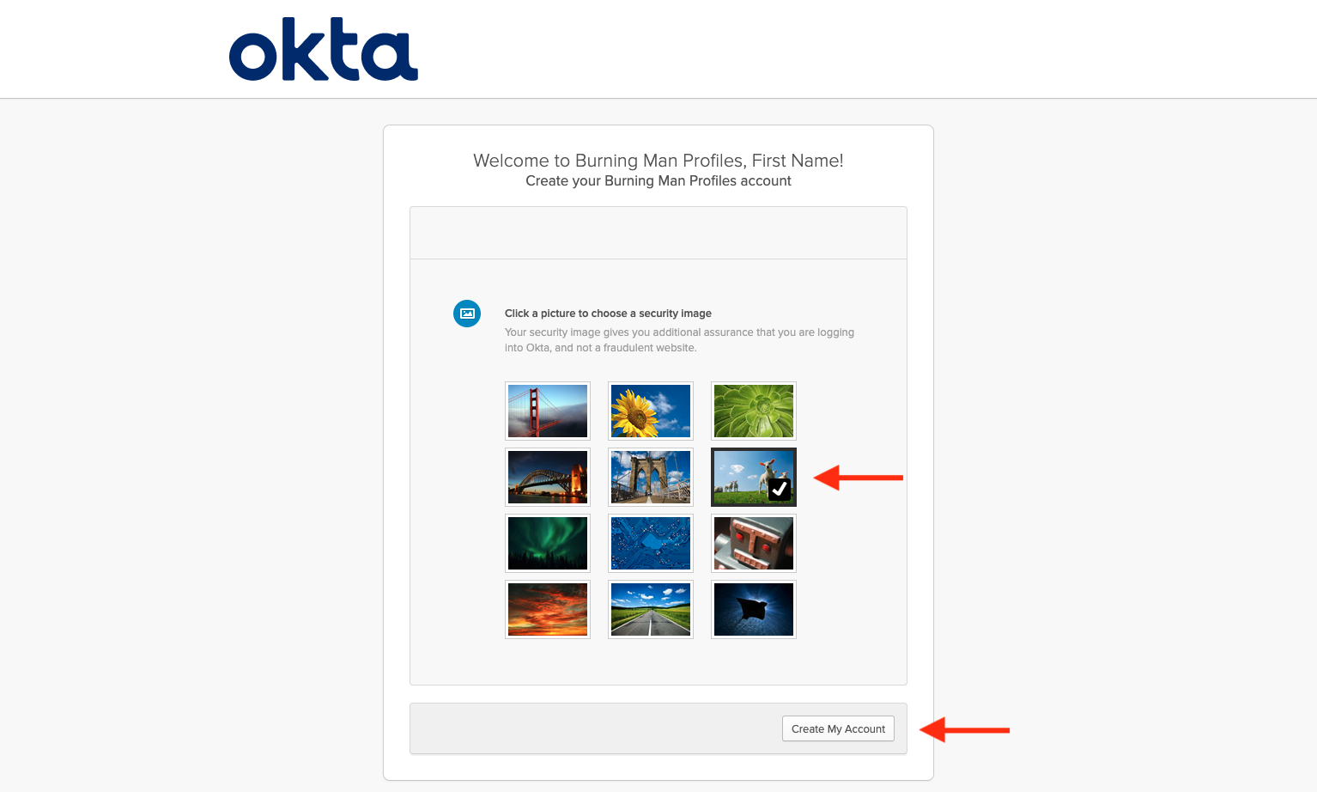Screen dimensions: 1317x792
Task: Click the selected sheep field image
Action: 754,477
